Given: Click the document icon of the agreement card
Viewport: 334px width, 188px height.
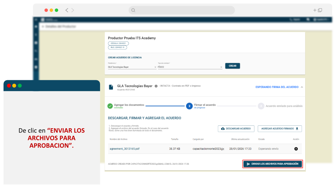Looking at the screenshot, I should (x=111, y=87).
